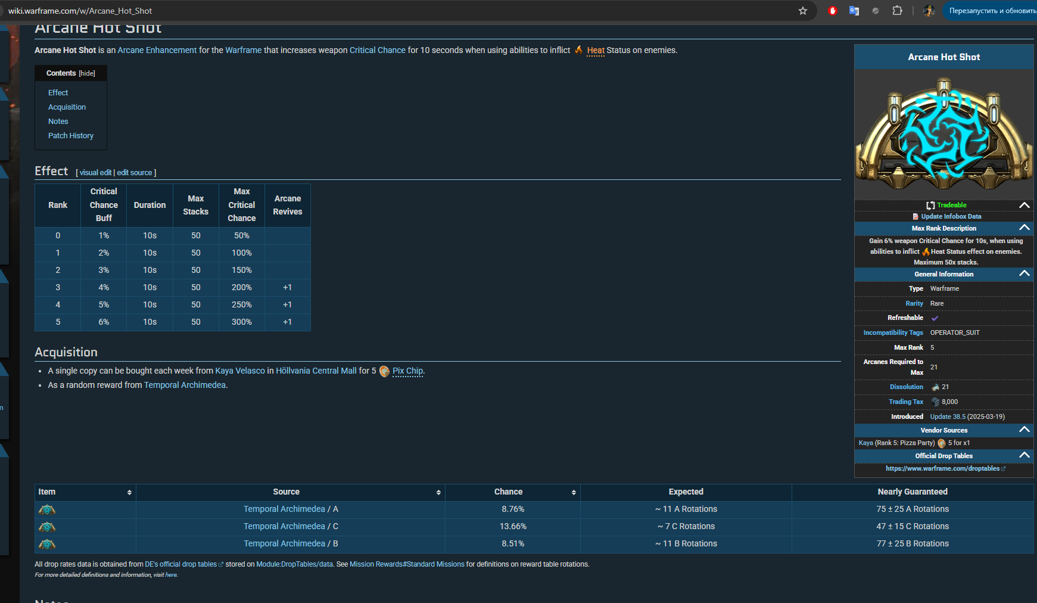Open the Kaya Velasco link
This screenshot has height=603, width=1037.
click(x=240, y=371)
